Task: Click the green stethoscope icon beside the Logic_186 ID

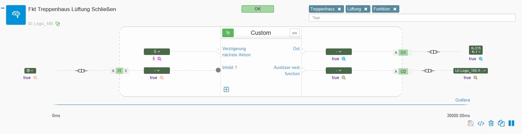Action: 58,24
